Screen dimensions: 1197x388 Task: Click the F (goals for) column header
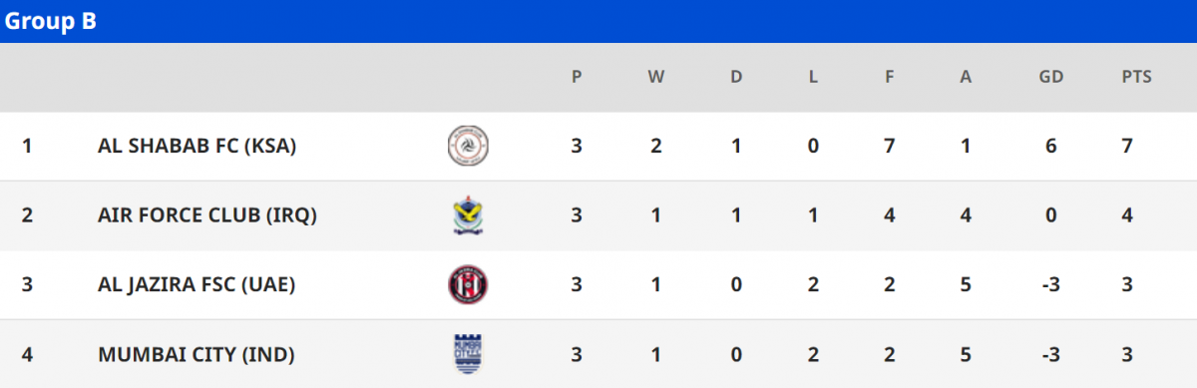(x=889, y=77)
